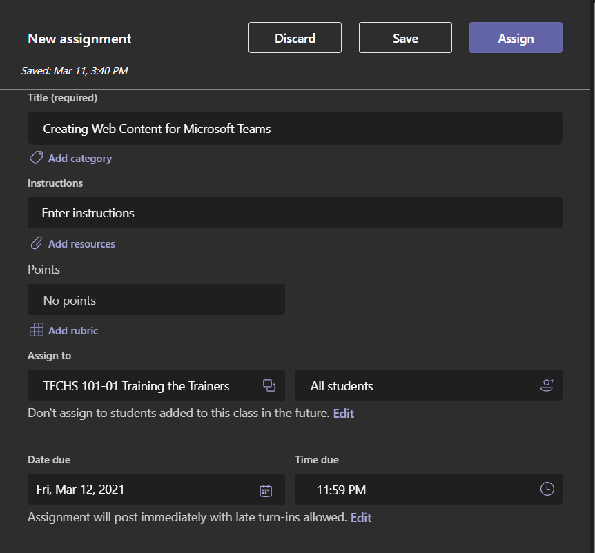The image size is (595, 553).
Task: Click into the assignment Title field
Action: tap(295, 128)
